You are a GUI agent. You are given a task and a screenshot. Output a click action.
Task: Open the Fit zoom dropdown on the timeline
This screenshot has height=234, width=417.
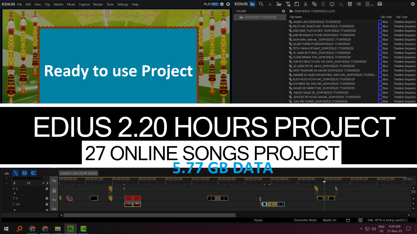point(43,183)
